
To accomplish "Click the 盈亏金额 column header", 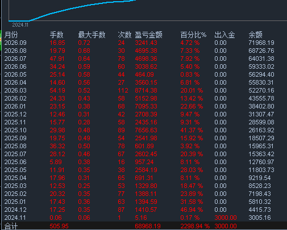I will pyautogui.click(x=148, y=35).
